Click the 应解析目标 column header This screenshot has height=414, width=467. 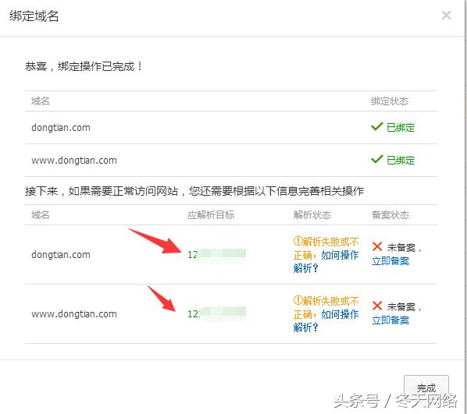[x=211, y=214]
